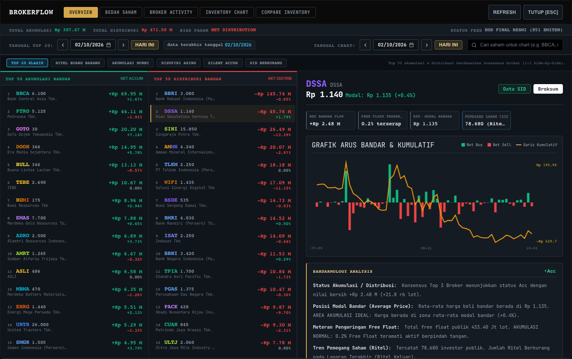This screenshot has height=359, width=572.
Task: Switch the DSSA panel to Broksum
Action: pyautogui.click(x=548, y=89)
